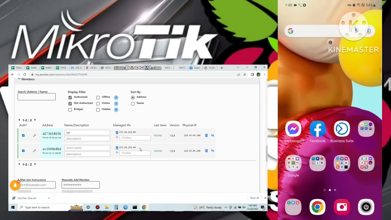Screen dimensions: 391x220
Task: Enable the Hidden filter checkbox
Action: pyautogui.click(x=98, y=110)
